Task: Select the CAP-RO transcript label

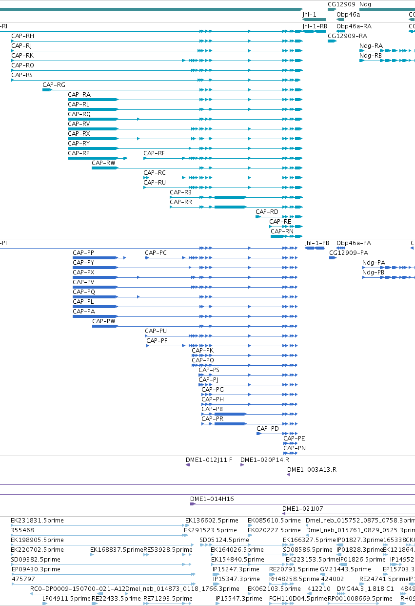Action: pyautogui.click(x=22, y=65)
